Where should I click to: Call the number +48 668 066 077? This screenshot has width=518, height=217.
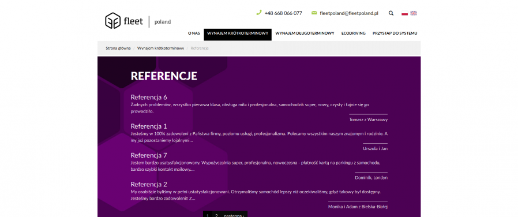point(283,13)
